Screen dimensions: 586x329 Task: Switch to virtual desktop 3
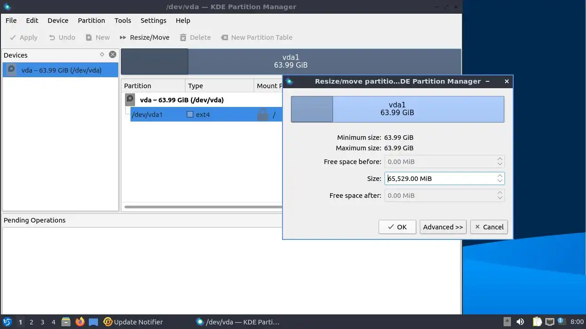(x=43, y=322)
